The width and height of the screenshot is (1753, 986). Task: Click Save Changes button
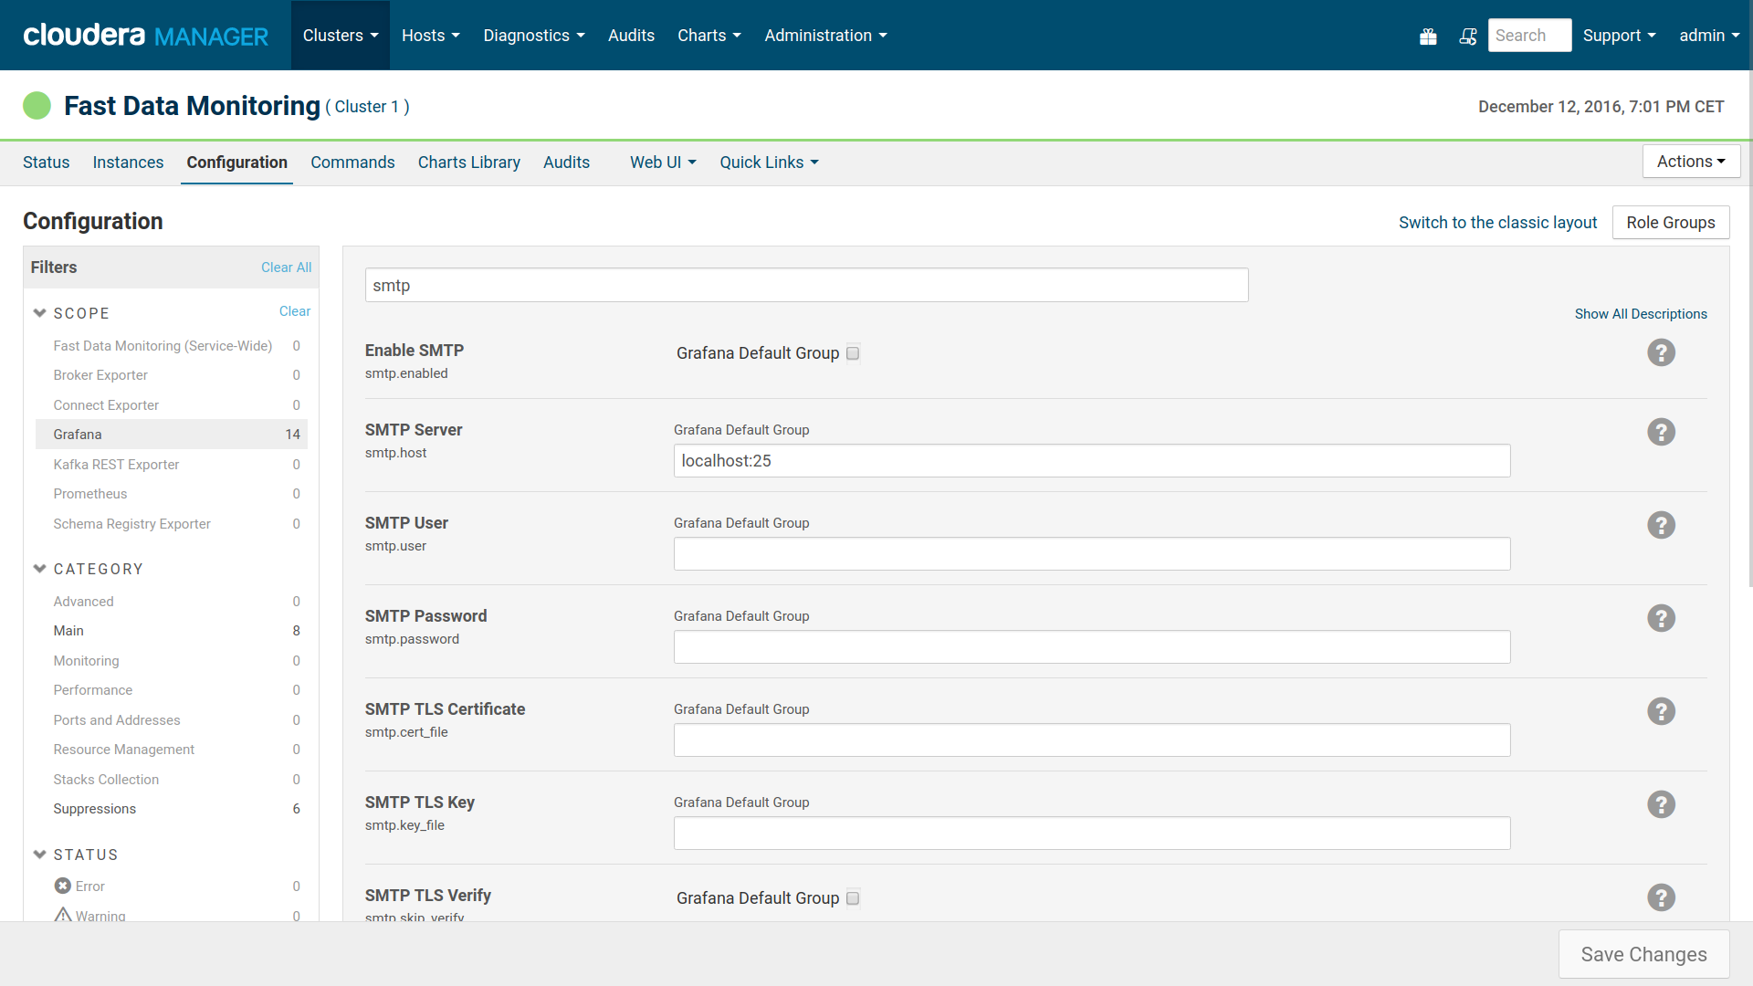point(1643,954)
